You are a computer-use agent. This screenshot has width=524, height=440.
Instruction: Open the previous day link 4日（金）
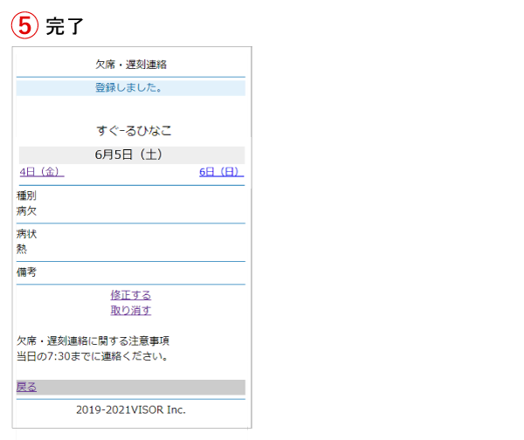[42, 172]
